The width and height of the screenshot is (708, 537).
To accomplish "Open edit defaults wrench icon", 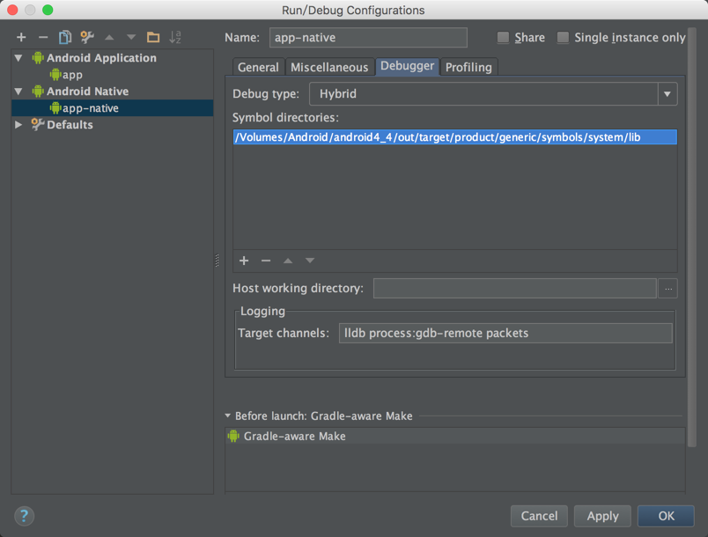I will (x=87, y=38).
